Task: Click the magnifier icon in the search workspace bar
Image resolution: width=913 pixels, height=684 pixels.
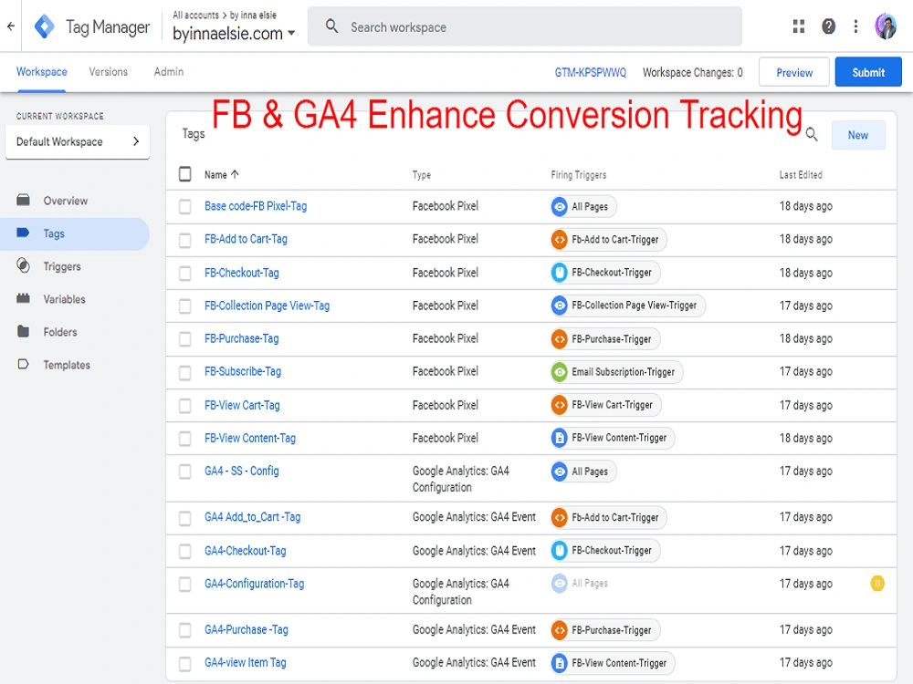Action: click(x=332, y=26)
